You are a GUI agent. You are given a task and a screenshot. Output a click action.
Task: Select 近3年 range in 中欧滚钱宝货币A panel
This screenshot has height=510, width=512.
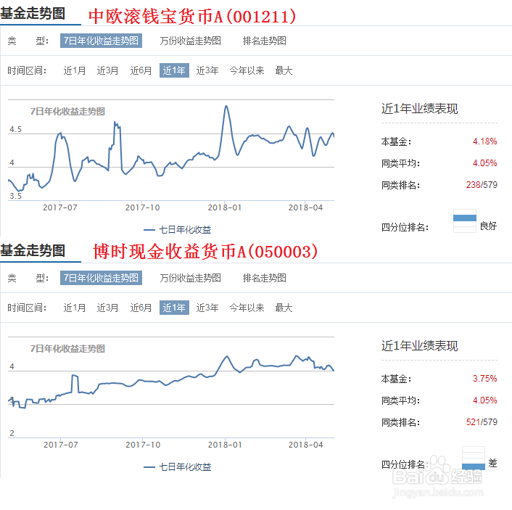click(207, 70)
